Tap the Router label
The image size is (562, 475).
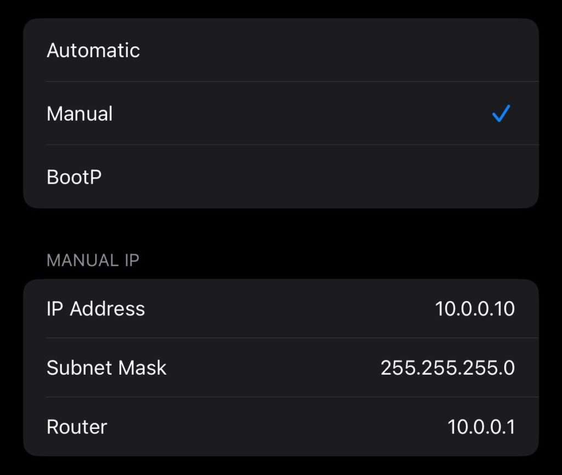pos(77,427)
